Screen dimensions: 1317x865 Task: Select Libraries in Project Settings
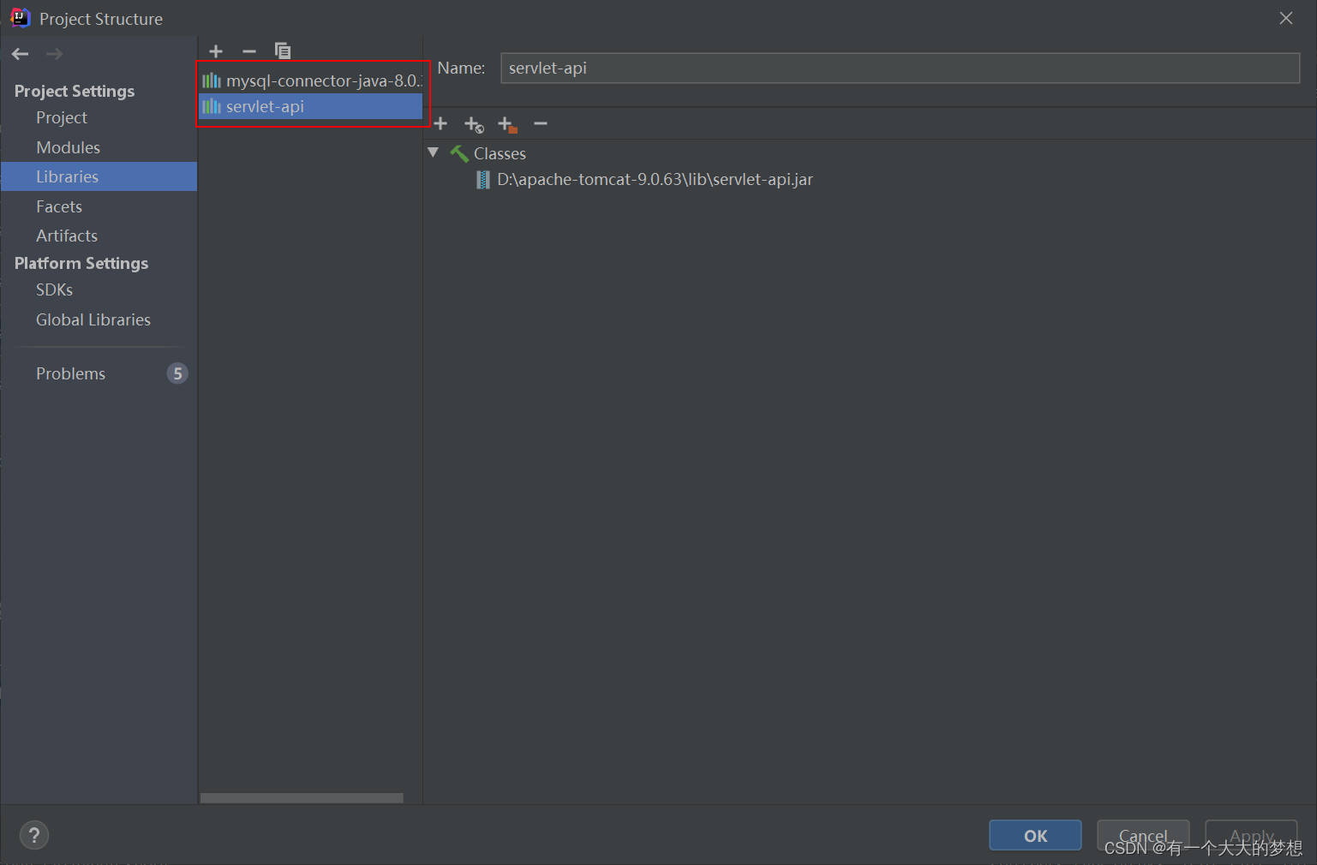[x=99, y=176]
